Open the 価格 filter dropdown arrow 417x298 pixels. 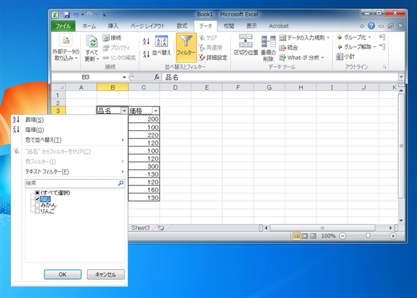(156, 111)
